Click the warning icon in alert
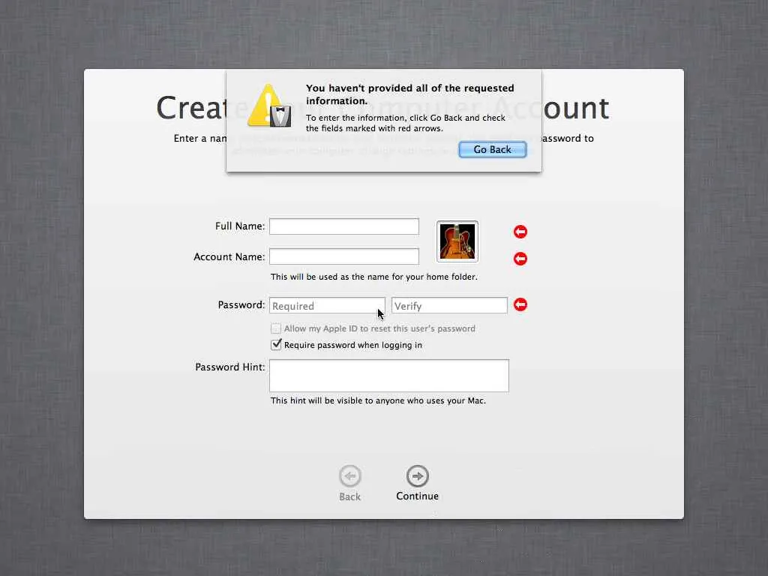 pyautogui.click(x=269, y=106)
